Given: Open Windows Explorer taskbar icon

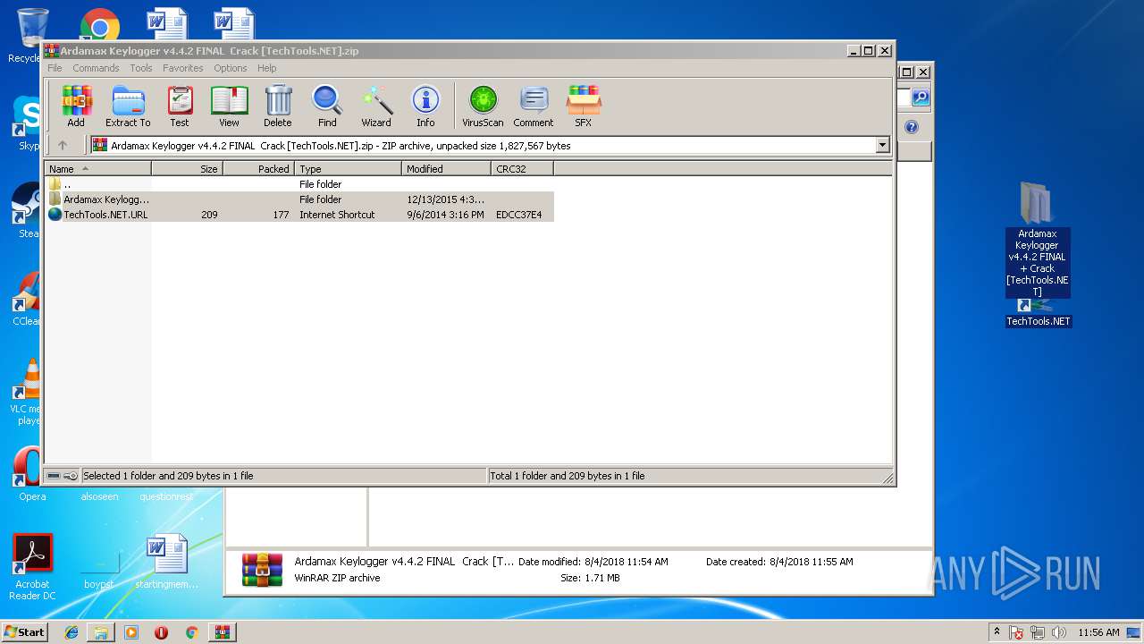Looking at the screenshot, I should pyautogui.click(x=101, y=632).
